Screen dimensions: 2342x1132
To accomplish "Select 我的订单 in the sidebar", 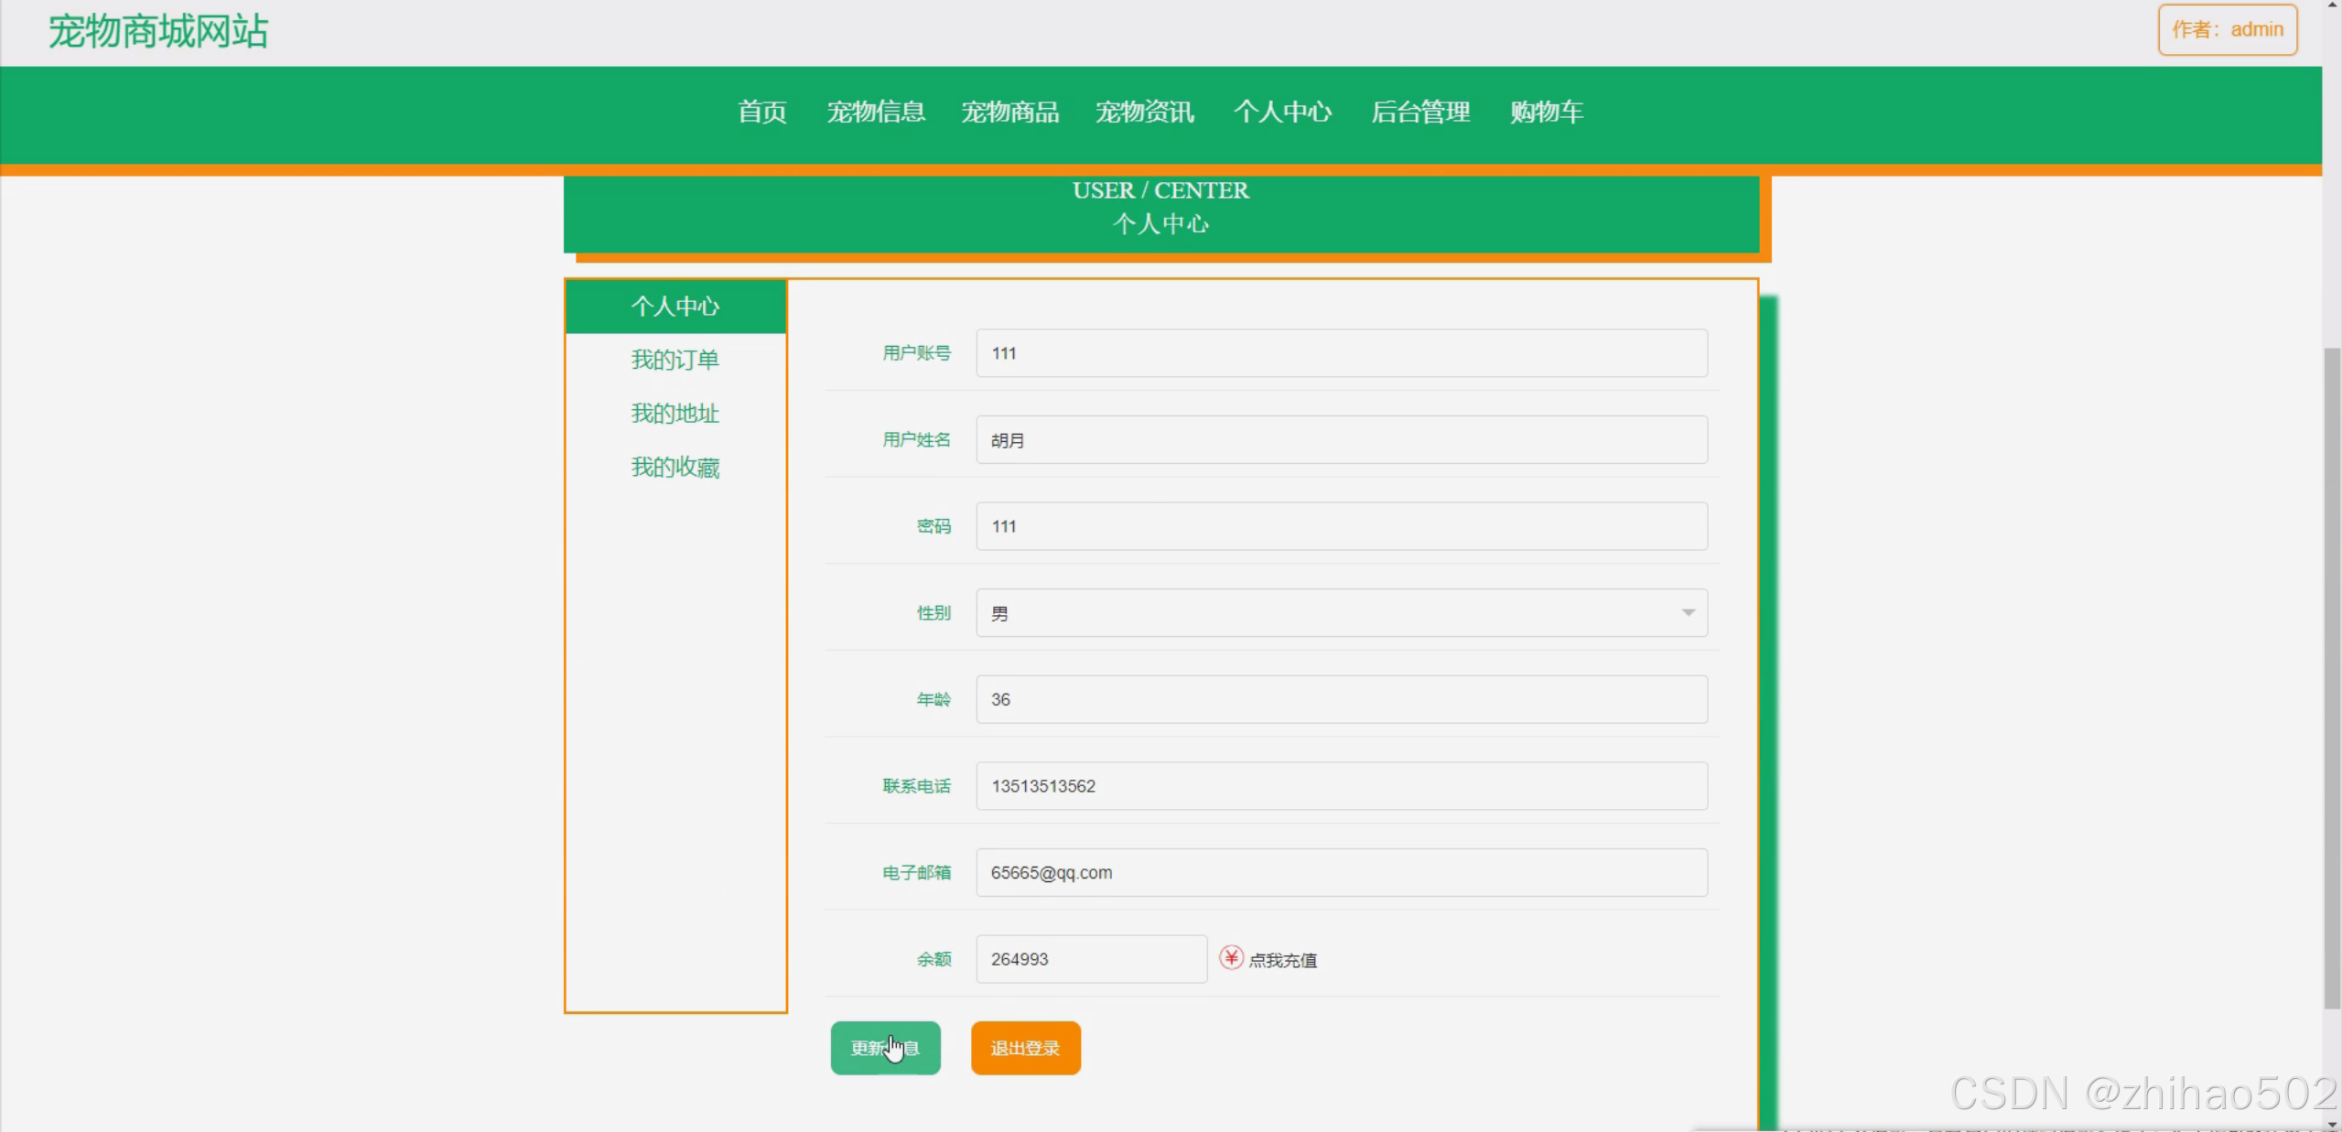I will coord(675,360).
